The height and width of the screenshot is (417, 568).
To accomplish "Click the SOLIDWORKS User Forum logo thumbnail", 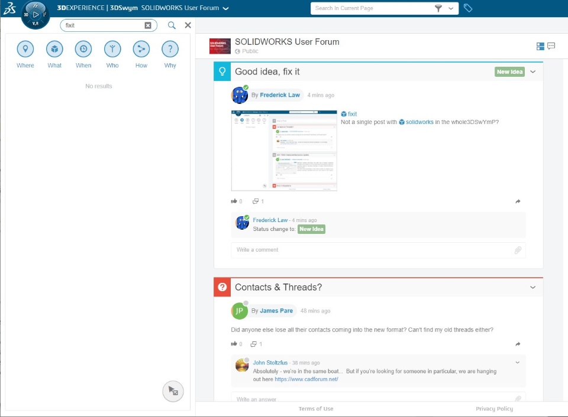I will 220,46.
